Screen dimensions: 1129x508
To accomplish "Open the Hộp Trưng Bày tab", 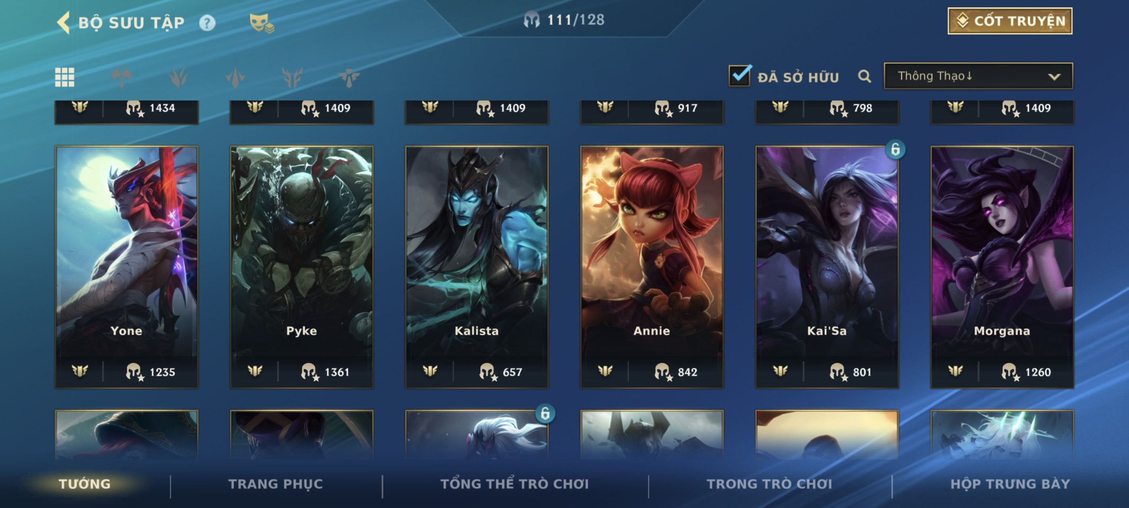I will pyautogui.click(x=1010, y=484).
